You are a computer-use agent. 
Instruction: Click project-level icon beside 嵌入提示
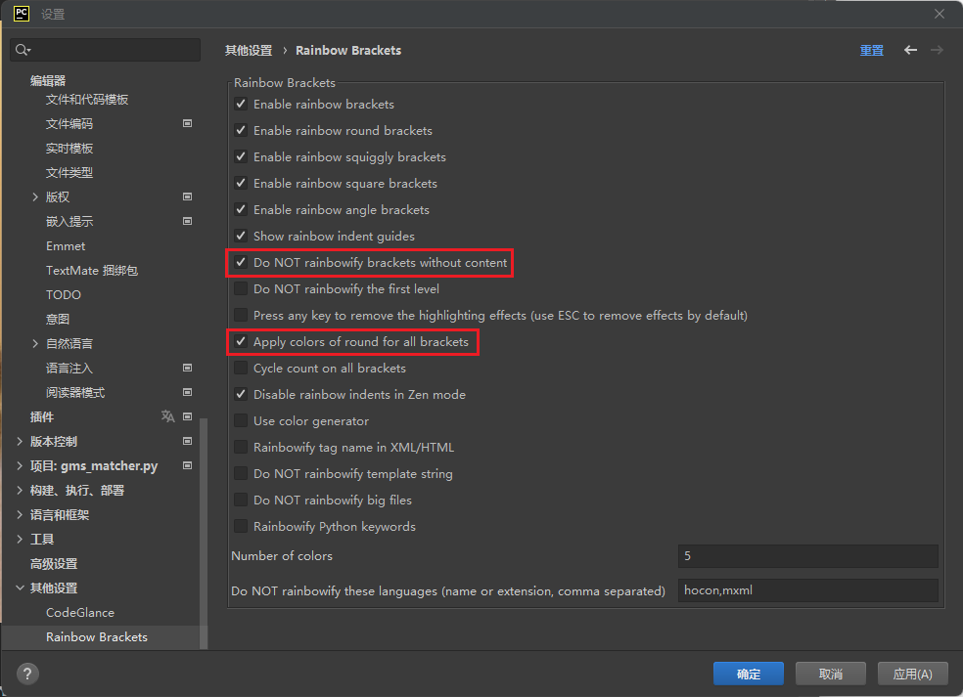[187, 222]
